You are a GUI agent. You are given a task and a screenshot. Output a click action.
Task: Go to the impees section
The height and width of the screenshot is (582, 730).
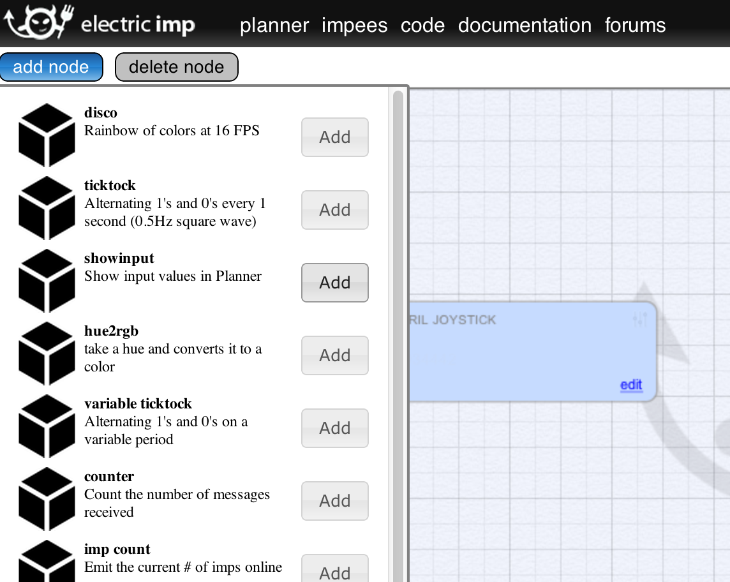click(355, 26)
